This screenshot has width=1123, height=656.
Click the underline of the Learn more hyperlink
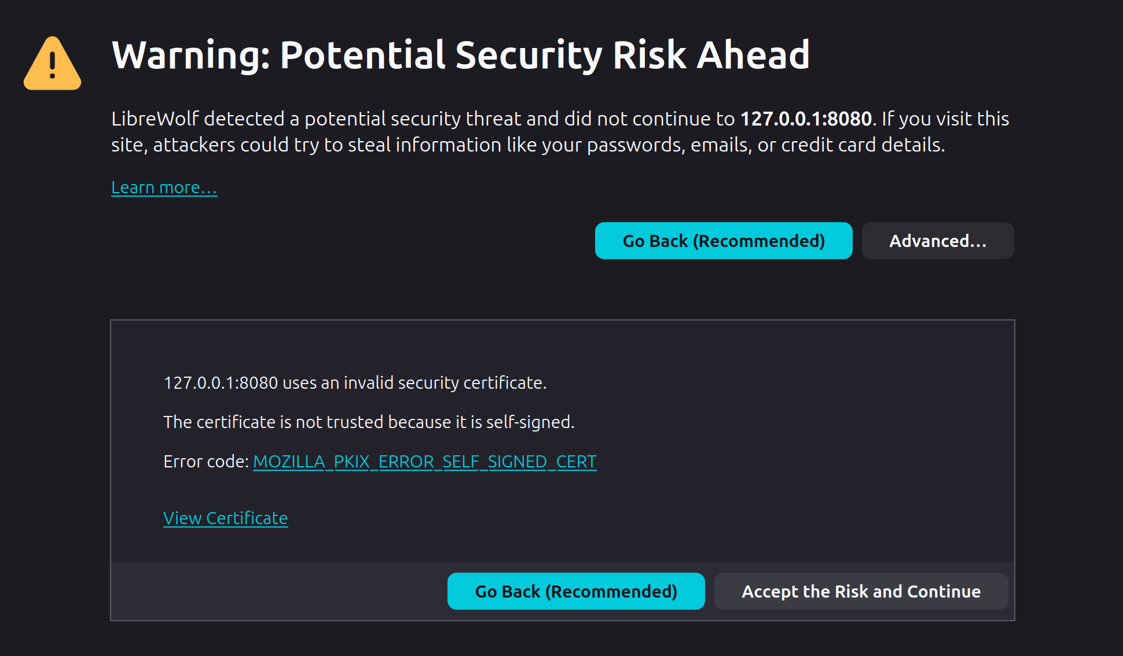click(x=164, y=196)
